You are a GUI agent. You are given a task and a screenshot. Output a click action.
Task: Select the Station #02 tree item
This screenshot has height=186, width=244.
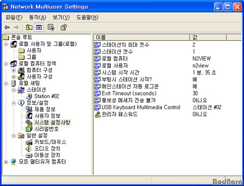(x=47, y=96)
